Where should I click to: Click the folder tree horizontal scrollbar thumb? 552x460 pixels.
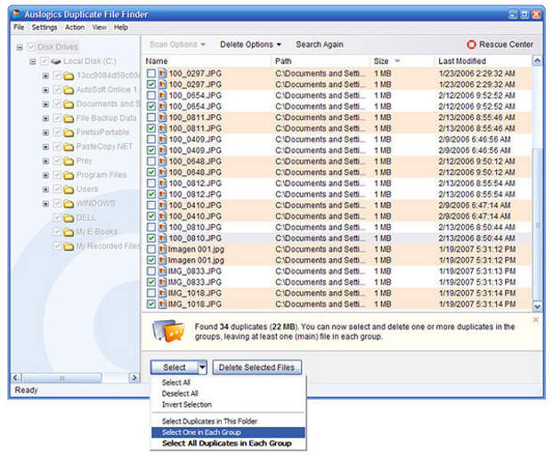pos(62,378)
